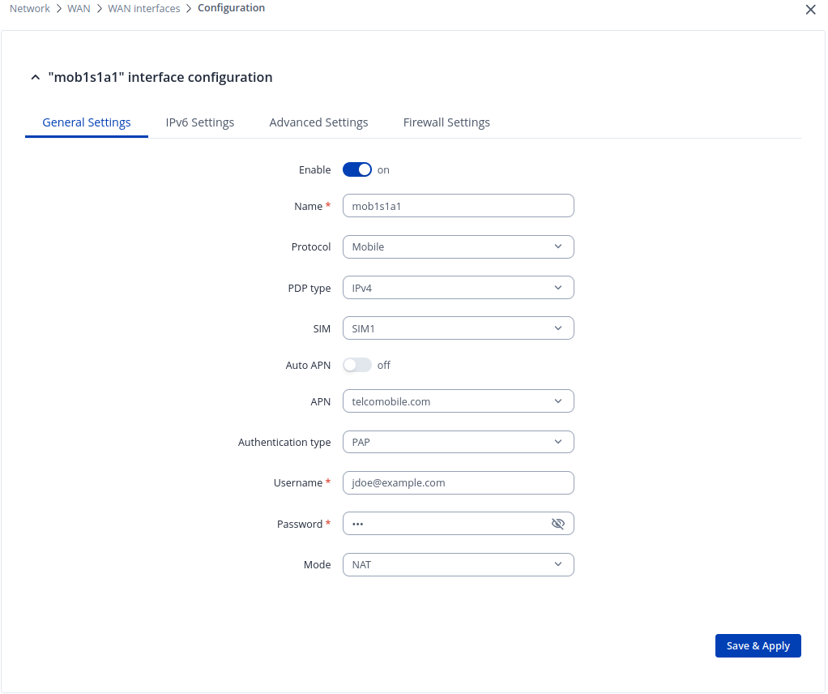Turn off the Enable switch

point(356,169)
